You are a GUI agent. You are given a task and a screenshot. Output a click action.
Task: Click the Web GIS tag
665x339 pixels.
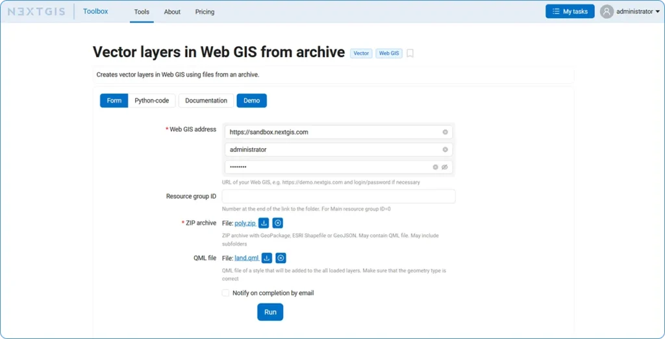[x=389, y=53]
